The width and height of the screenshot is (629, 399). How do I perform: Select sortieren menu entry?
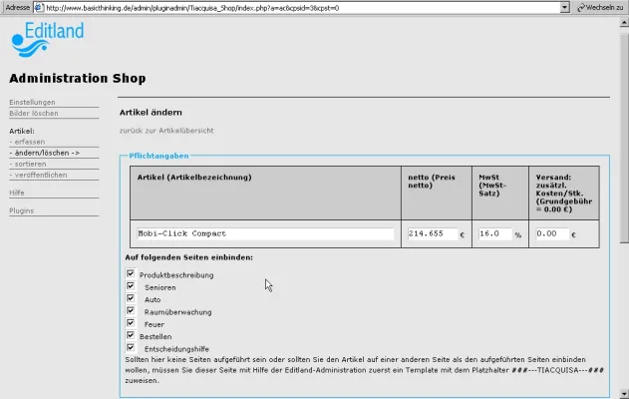tap(28, 164)
